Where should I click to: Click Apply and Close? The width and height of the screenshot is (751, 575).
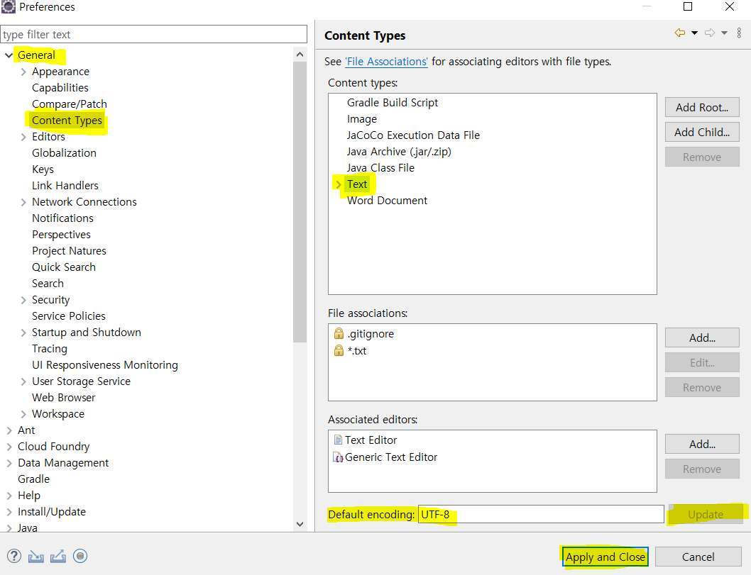[x=605, y=557]
